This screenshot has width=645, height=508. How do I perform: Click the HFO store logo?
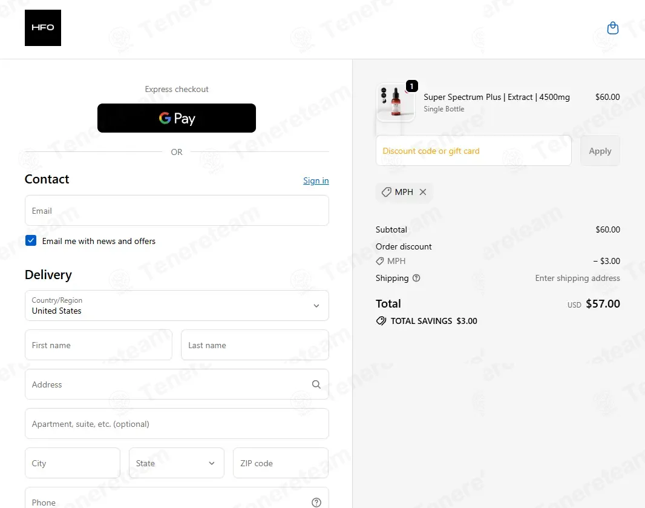pyautogui.click(x=43, y=28)
